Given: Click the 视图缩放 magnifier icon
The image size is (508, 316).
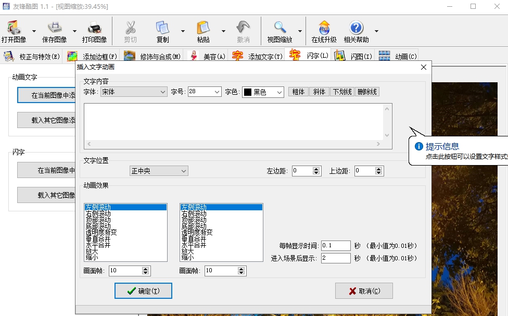Looking at the screenshot, I should point(280,28).
